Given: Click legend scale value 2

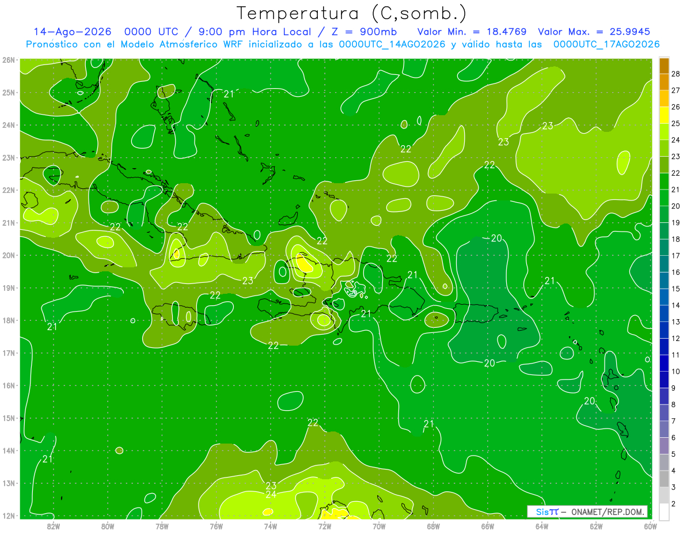Looking at the screenshot, I should [673, 504].
